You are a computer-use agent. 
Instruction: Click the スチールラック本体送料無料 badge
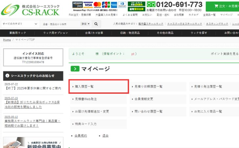137,4
